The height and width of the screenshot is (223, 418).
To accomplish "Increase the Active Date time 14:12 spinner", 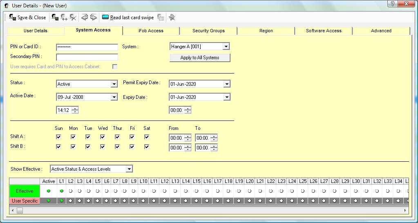I will pyautogui.click(x=75, y=108).
